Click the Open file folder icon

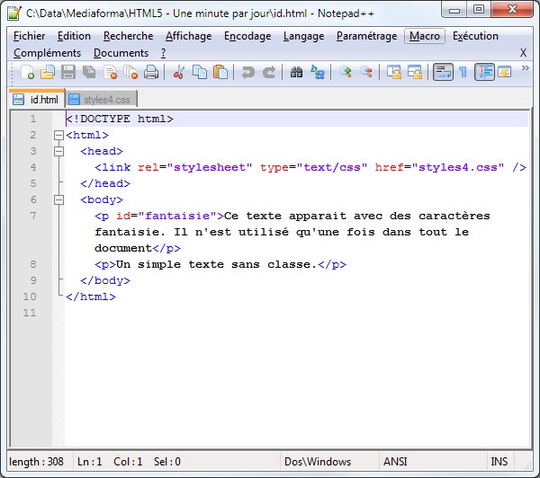[x=48, y=73]
